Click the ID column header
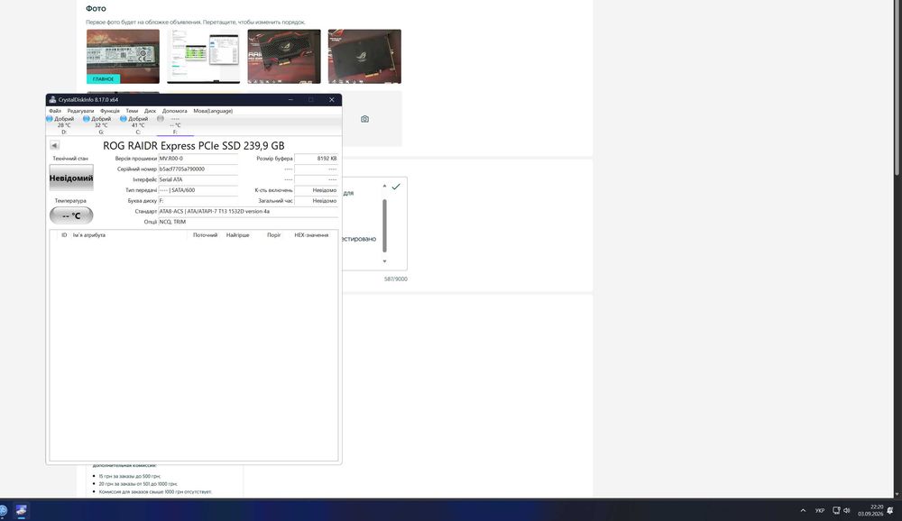The width and height of the screenshot is (902, 521). [x=64, y=235]
